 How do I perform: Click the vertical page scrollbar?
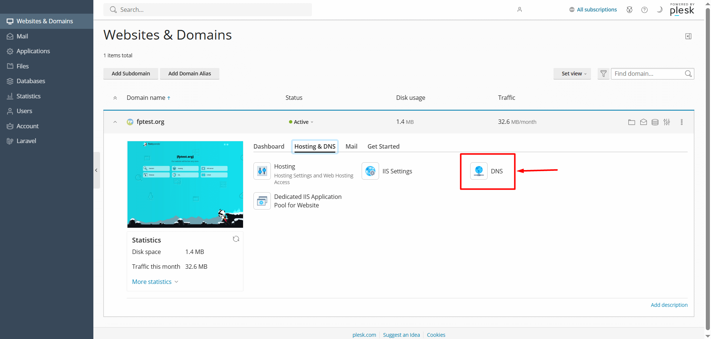tap(708, 169)
